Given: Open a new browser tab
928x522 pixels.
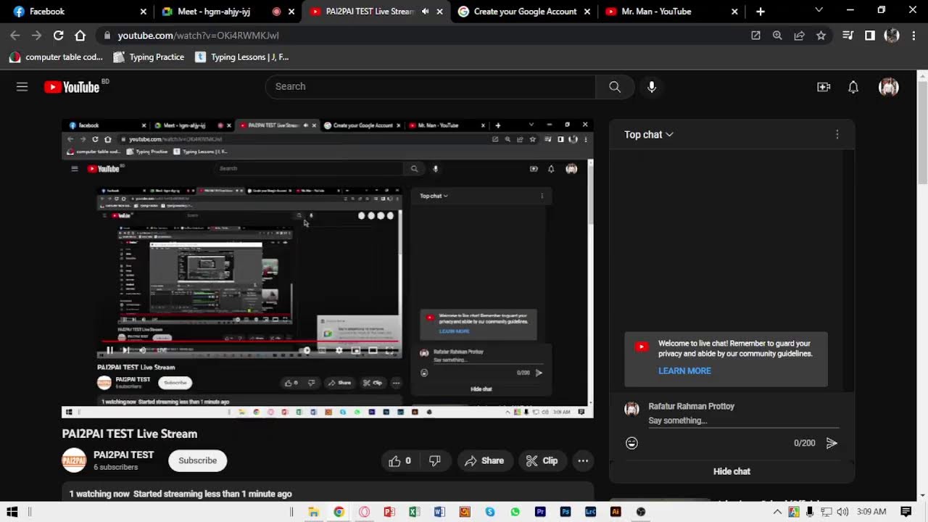Looking at the screenshot, I should click(x=761, y=12).
